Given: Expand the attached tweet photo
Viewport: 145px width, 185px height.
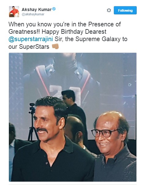Looking at the screenshot, I should [x=72, y=117].
